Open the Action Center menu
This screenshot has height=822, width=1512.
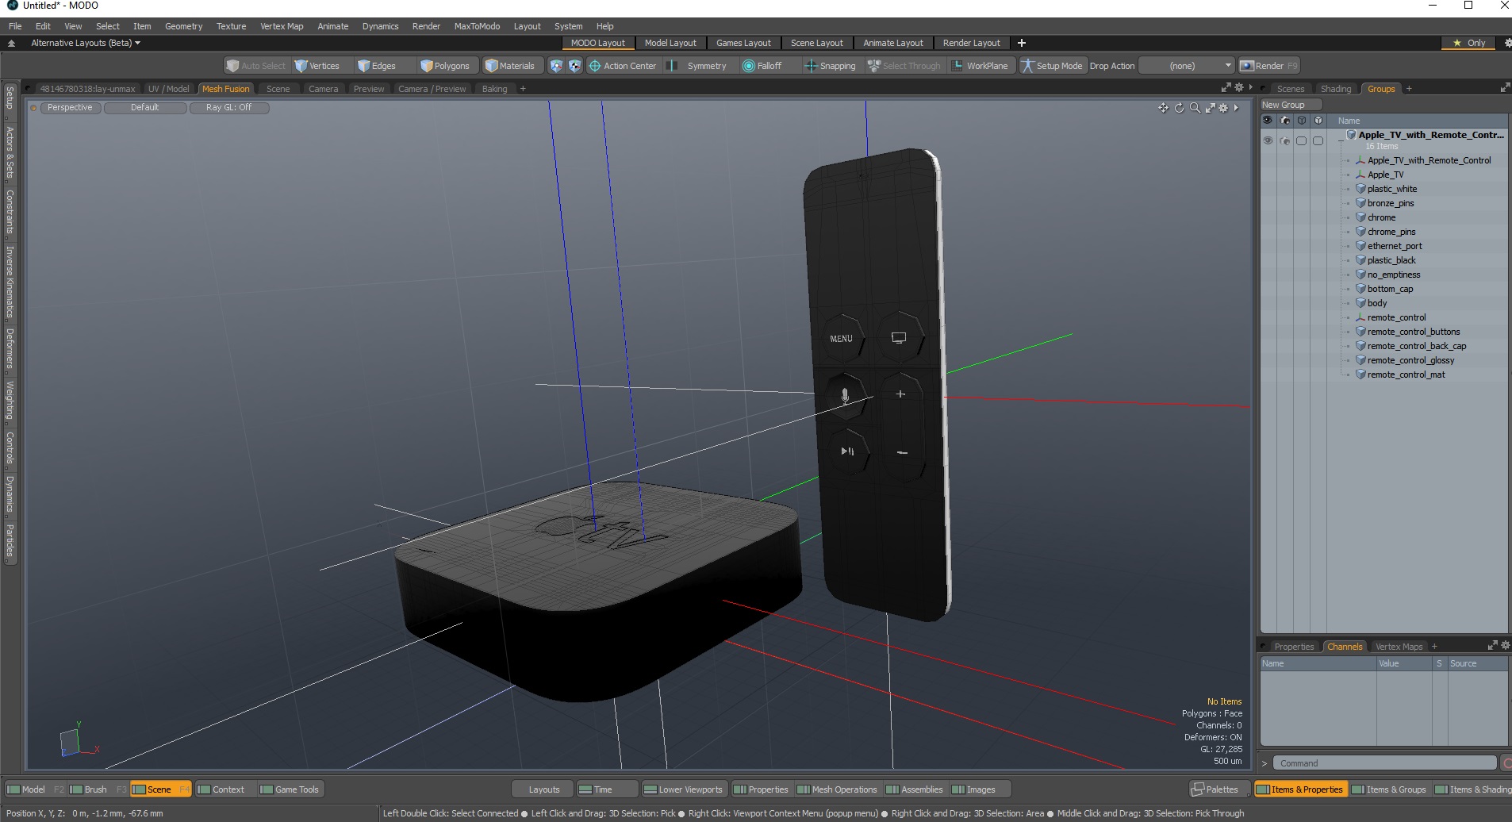click(623, 66)
